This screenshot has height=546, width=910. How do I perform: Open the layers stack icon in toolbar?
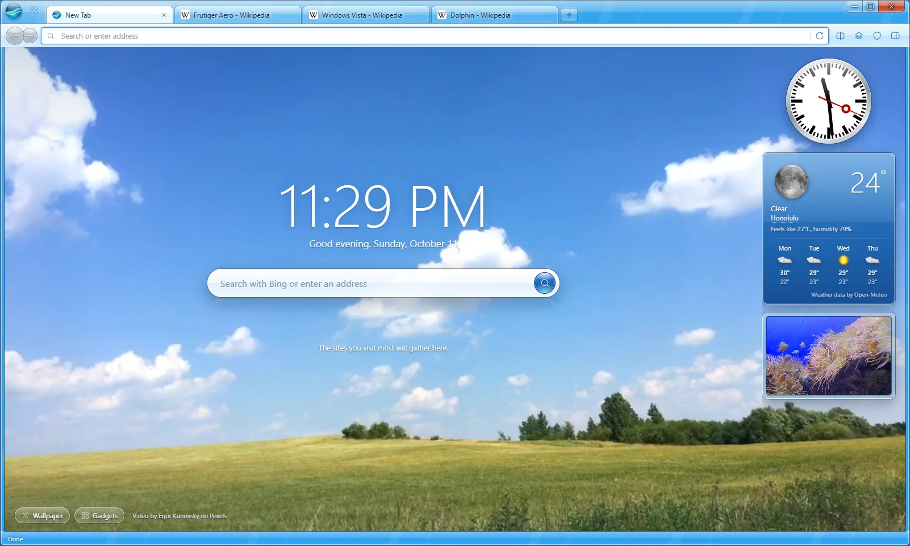point(859,36)
